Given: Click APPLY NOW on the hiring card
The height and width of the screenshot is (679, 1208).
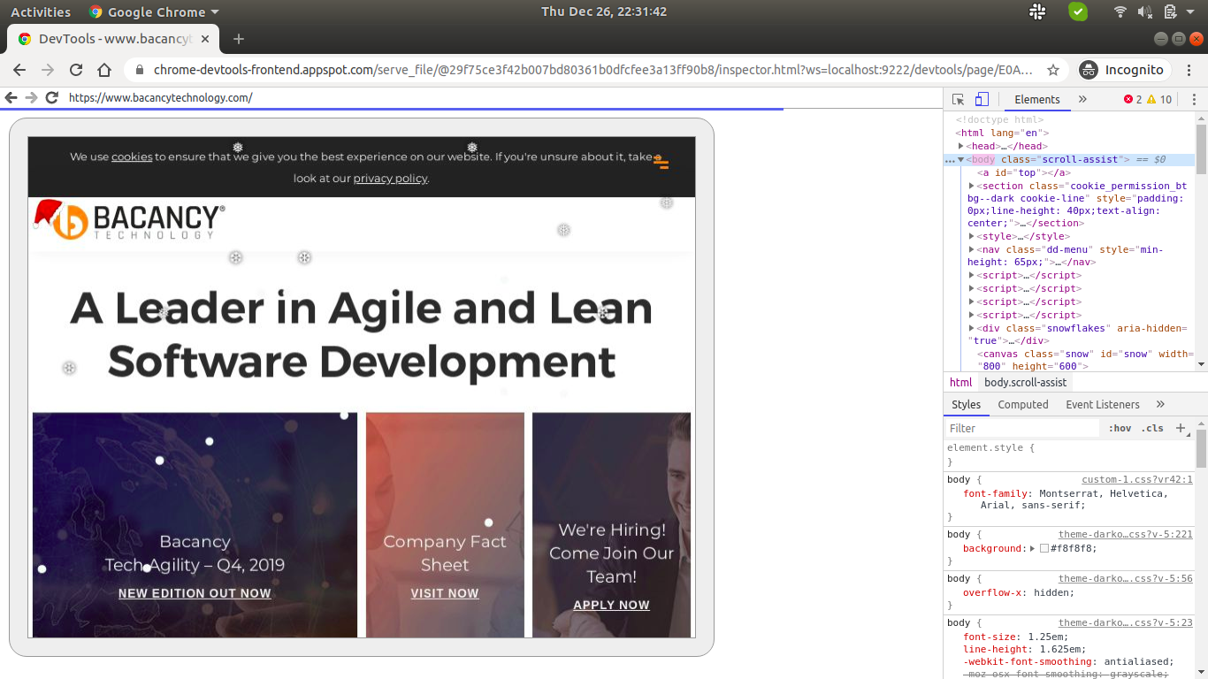Looking at the screenshot, I should (611, 605).
